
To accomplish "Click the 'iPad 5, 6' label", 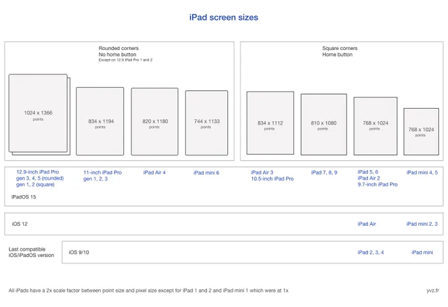I will click(x=368, y=172).
